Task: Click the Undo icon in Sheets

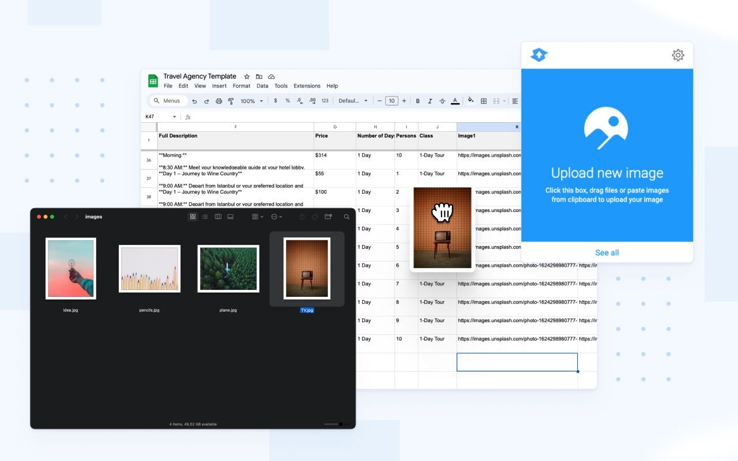Action: click(195, 101)
